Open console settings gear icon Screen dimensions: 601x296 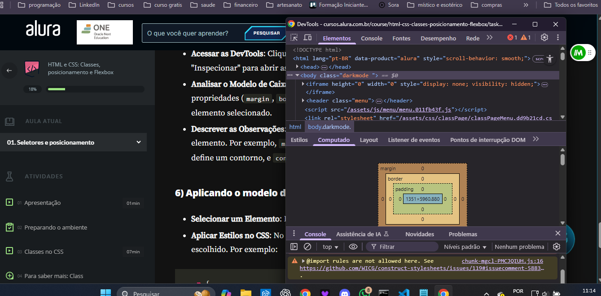[x=557, y=247]
